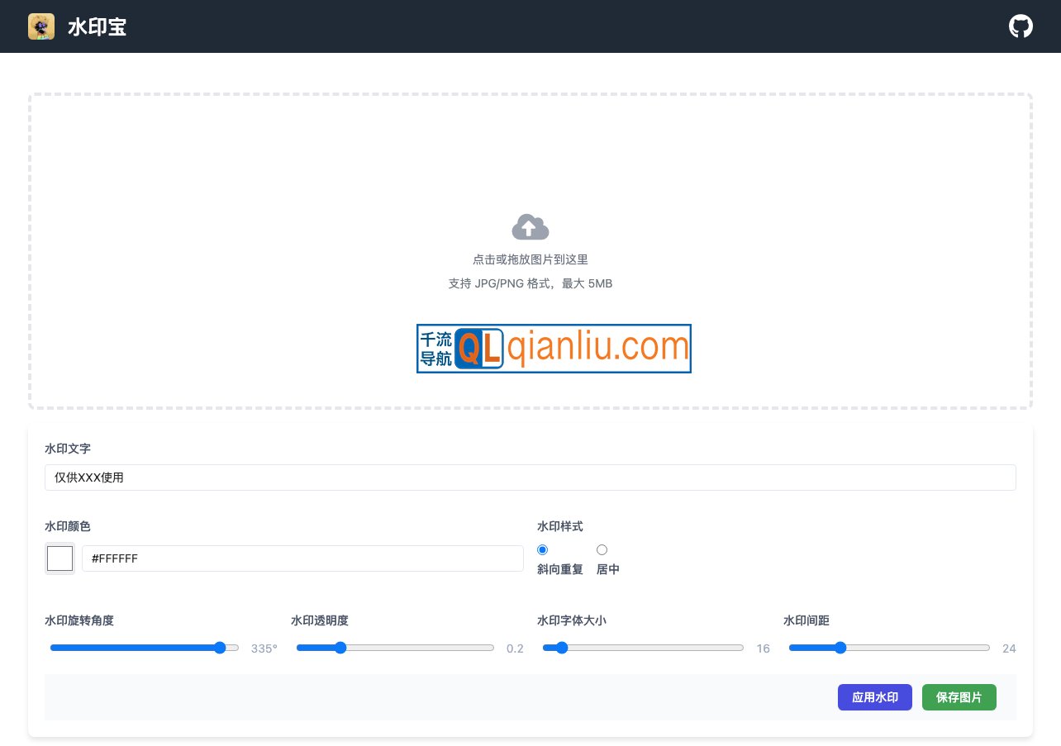Click the 水印旋转角度 slider
Viewport: 1061px width, 746px height.
145,649
